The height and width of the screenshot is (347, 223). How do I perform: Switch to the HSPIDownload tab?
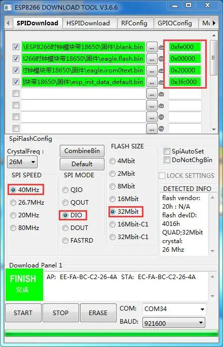point(88,23)
